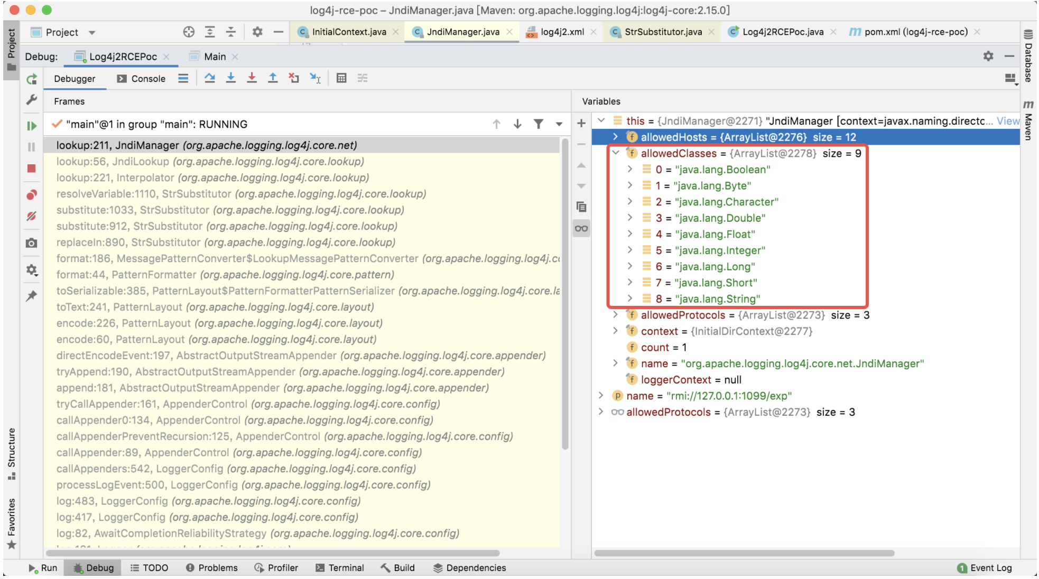
Task: Click the Rerun debug icon
Action: [x=32, y=79]
